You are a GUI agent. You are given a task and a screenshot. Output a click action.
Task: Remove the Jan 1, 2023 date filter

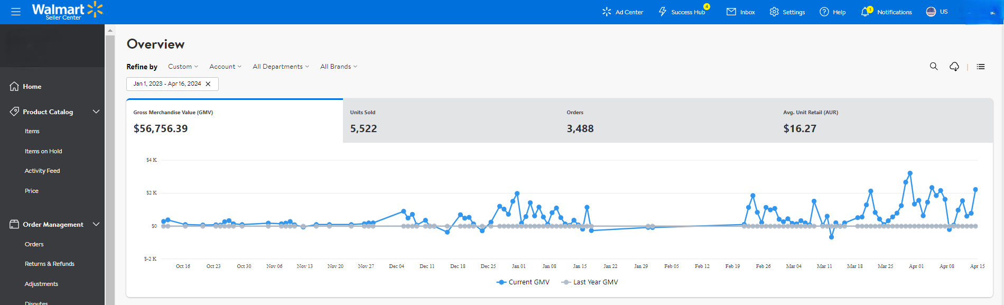[x=208, y=84]
